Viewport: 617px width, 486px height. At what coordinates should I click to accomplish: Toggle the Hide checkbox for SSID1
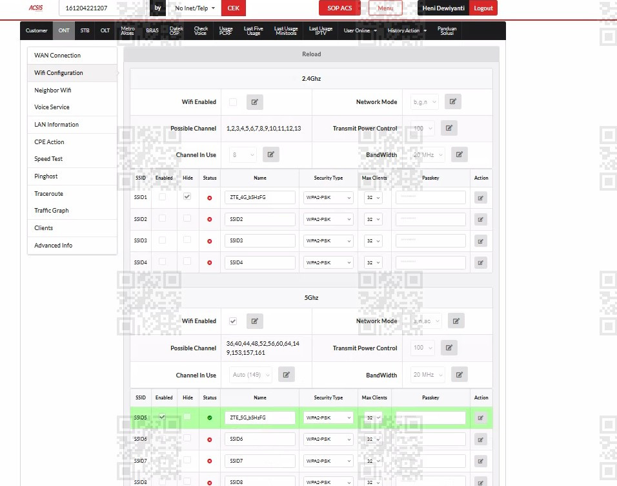[x=187, y=196]
